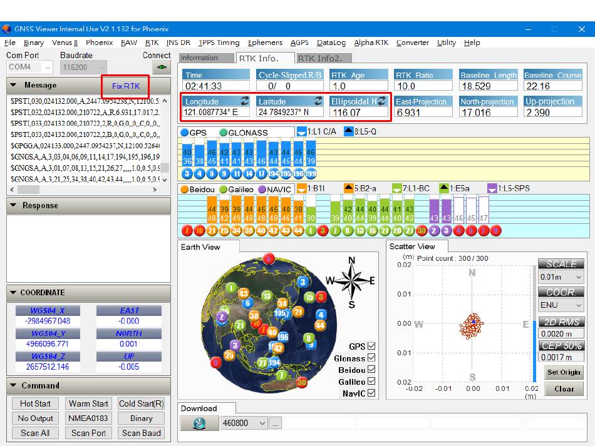Toggle the GPS checkbox in Earth View

tap(371, 346)
